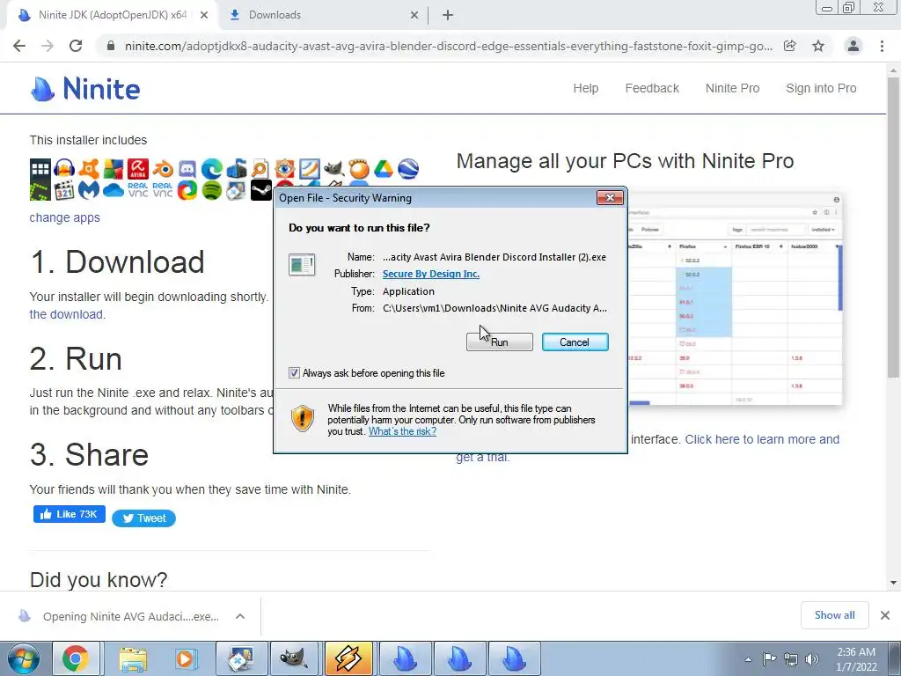
Task: Click the K-Lite Codecs 321 icon
Action: pos(64,190)
